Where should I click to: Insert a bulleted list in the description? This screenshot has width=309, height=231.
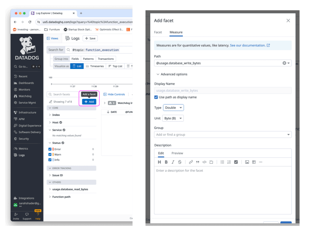pos(222,162)
